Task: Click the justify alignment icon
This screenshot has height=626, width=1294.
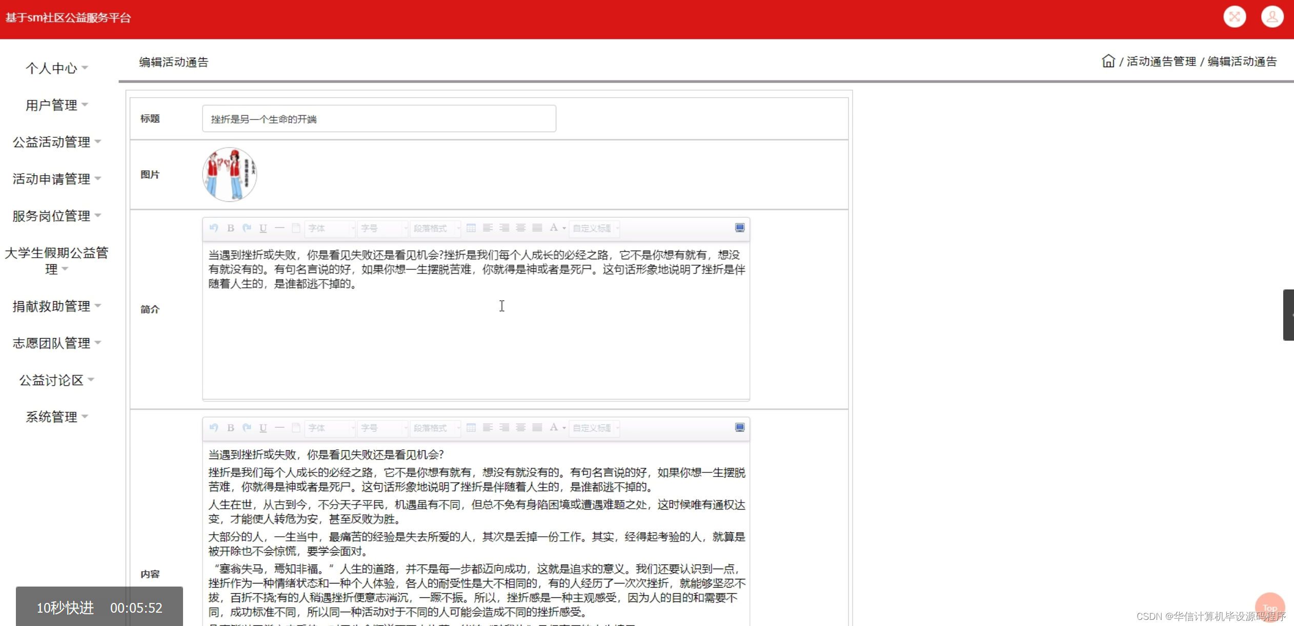Action: click(537, 228)
